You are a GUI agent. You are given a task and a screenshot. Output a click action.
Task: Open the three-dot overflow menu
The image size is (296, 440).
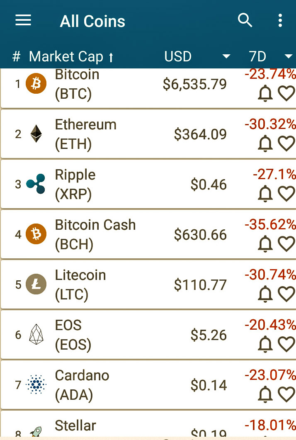pyautogui.click(x=280, y=20)
